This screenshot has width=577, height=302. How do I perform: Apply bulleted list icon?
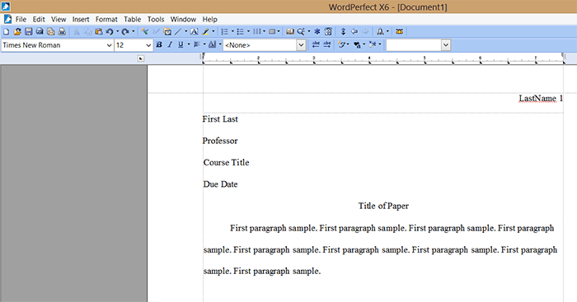(241, 31)
